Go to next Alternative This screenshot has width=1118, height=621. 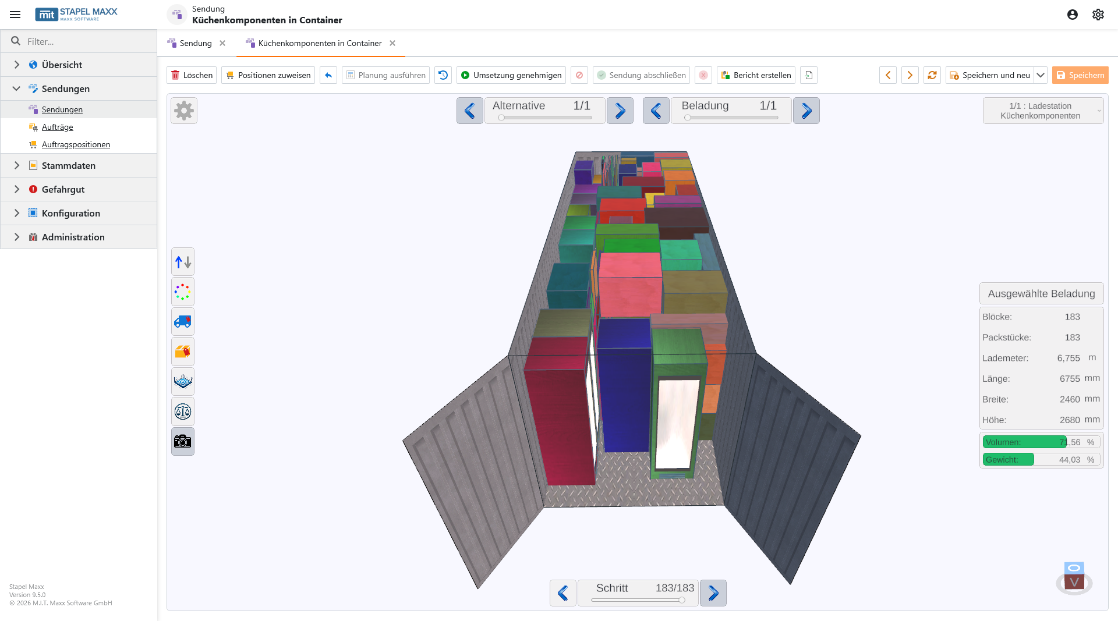tap(620, 111)
